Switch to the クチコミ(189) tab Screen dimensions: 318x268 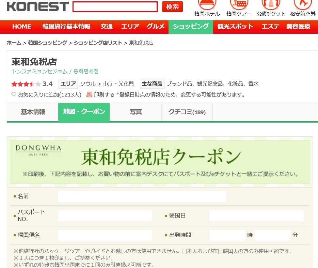coord(187,112)
